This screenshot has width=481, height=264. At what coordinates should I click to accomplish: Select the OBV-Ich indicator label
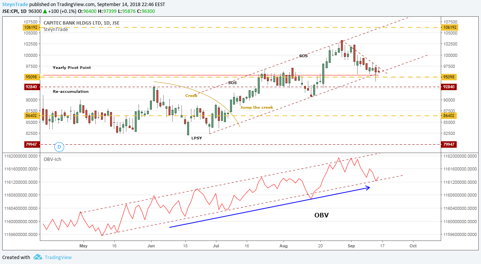pos(53,159)
